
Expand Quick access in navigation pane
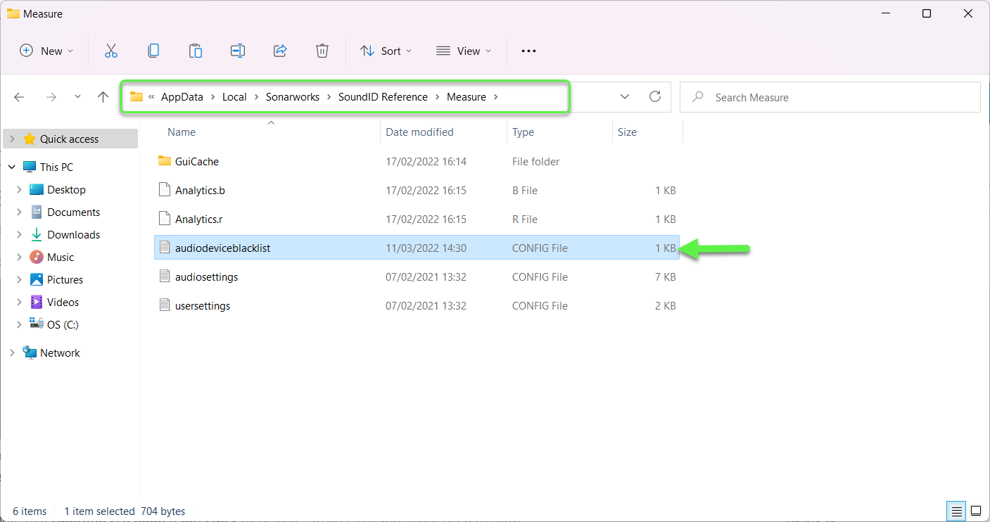point(12,139)
